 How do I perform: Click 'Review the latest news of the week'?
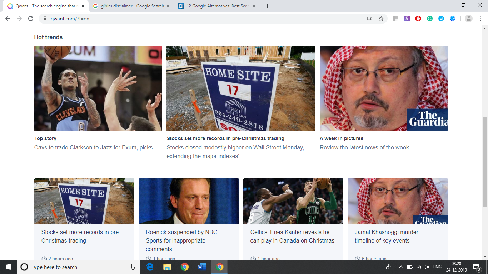click(364, 147)
